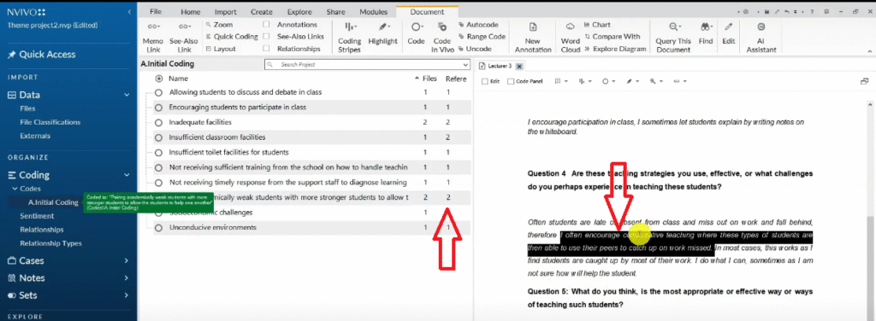The width and height of the screenshot is (876, 321).
Task: Switch to the Explore ribbon tab
Action: 299,12
